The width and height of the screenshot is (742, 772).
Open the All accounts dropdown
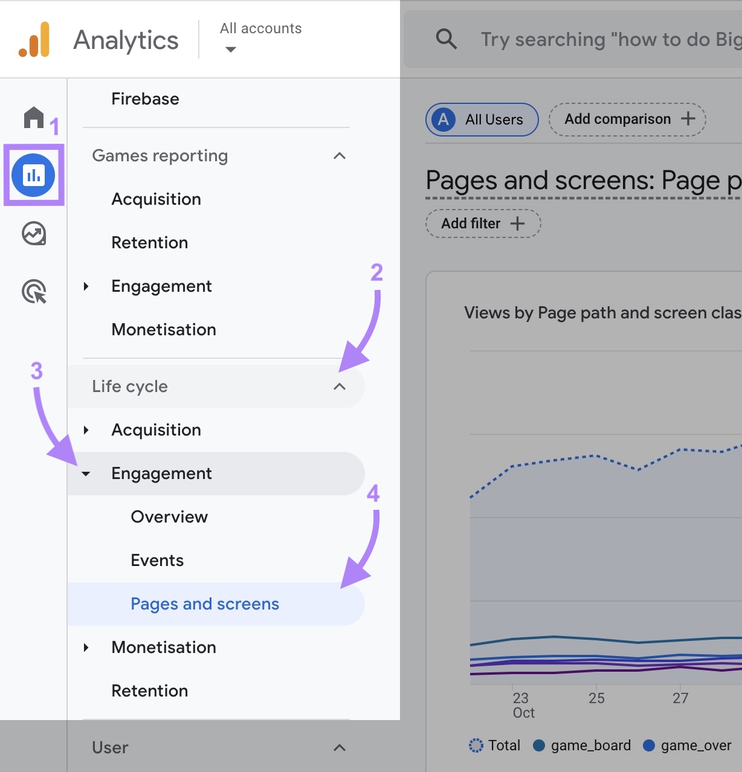point(260,37)
